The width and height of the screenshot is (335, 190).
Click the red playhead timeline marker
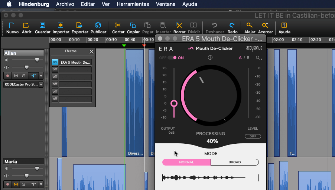pyautogui.click(x=144, y=46)
